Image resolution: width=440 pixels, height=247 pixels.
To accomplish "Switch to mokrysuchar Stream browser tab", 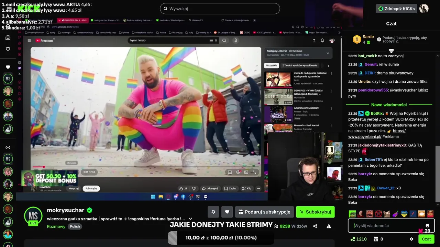I will 106,20.
